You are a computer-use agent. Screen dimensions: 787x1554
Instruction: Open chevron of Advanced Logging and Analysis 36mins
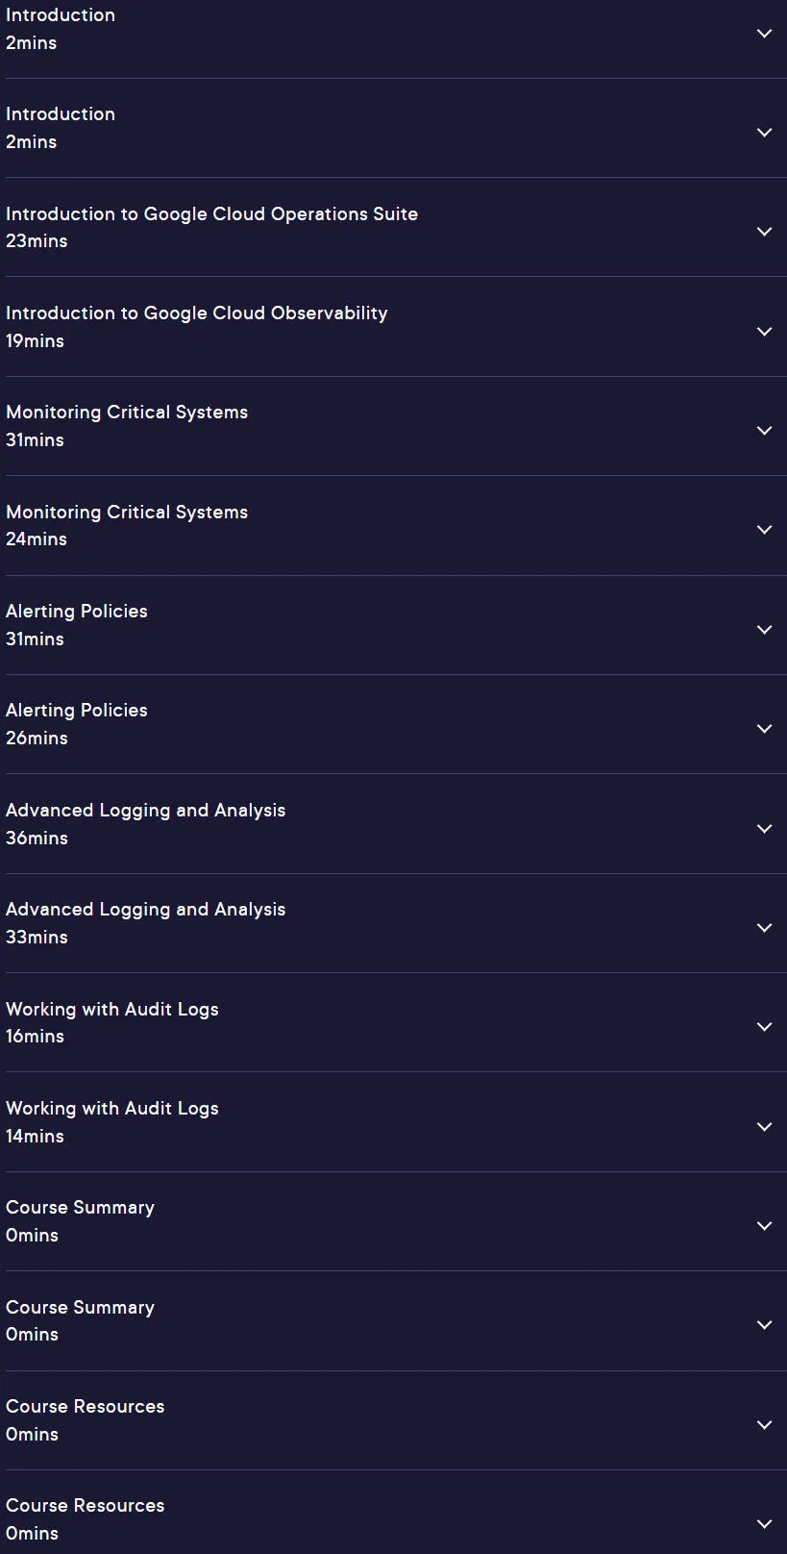764,829
